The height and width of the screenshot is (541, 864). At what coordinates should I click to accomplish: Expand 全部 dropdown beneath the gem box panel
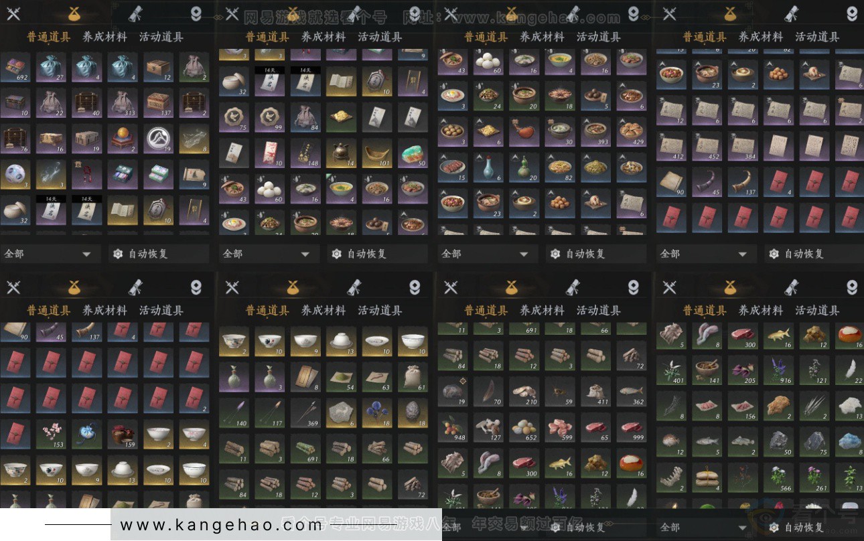(x=48, y=254)
